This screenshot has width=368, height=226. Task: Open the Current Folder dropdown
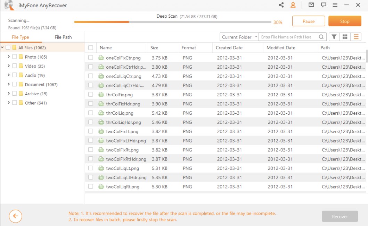239,37
